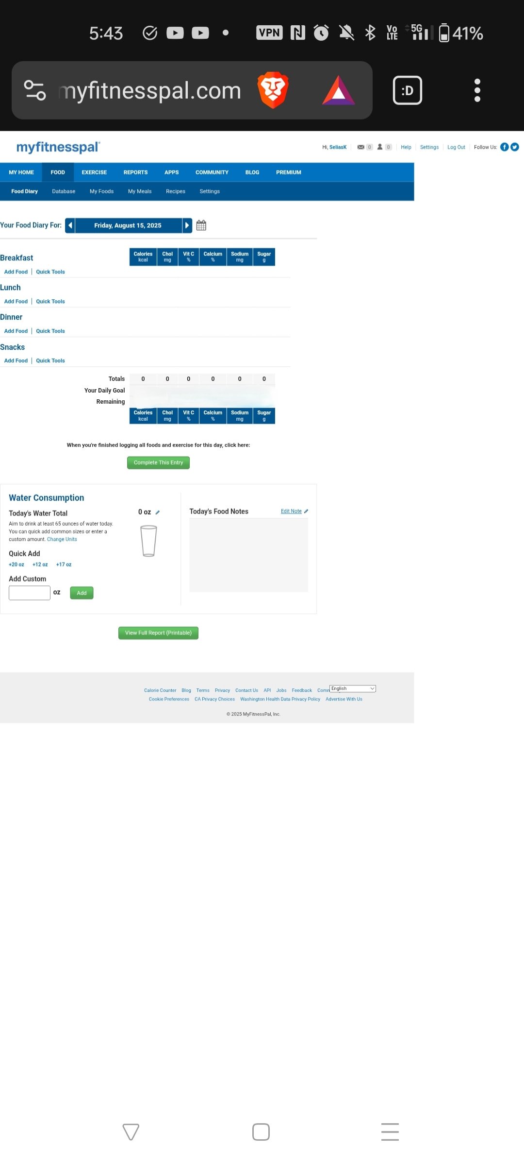Open Calorie Counter footer link
524x1164 pixels.
(160, 690)
